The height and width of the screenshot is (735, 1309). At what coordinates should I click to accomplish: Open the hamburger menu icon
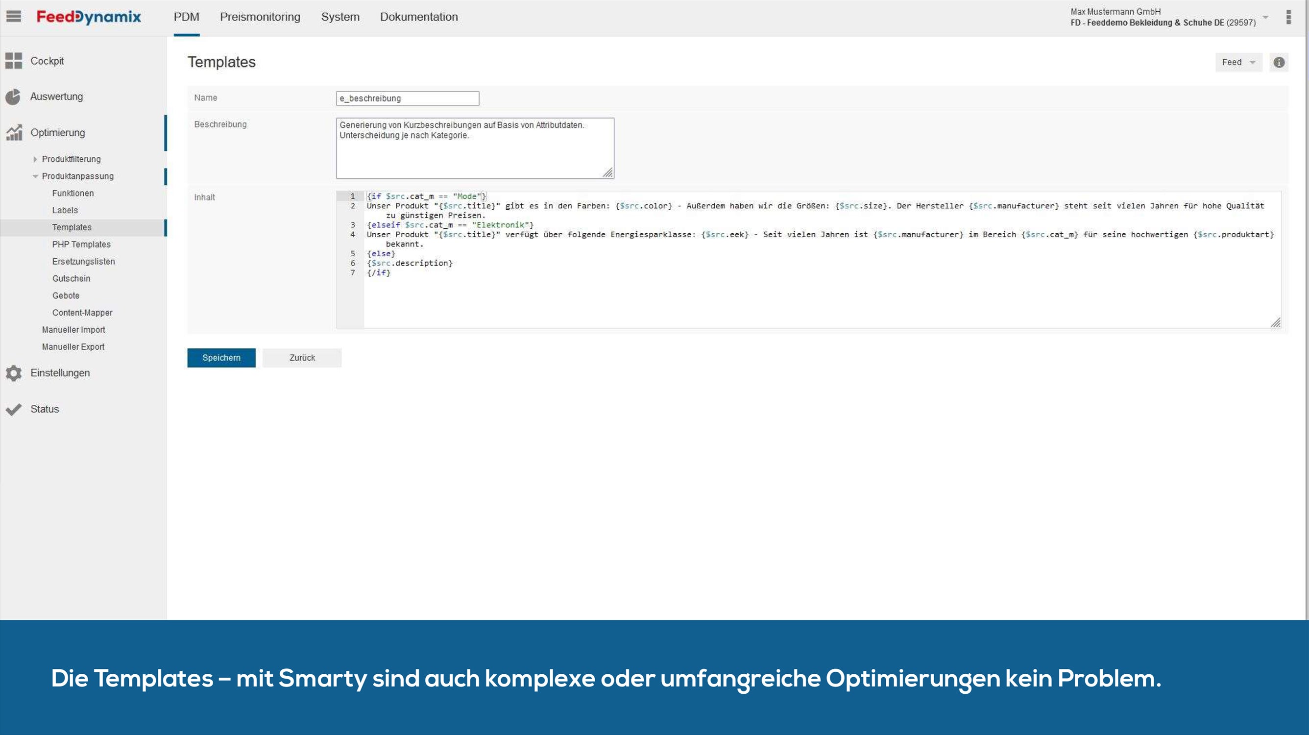point(14,17)
